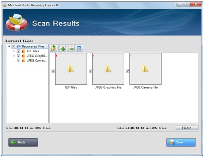This screenshot has height=157, width=204.
Task: Click the Recovered Files drive icon in tree
Action: point(19,46)
